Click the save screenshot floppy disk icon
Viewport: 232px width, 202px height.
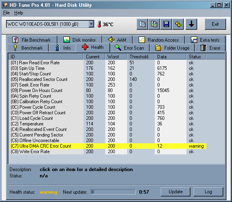tap(166, 24)
